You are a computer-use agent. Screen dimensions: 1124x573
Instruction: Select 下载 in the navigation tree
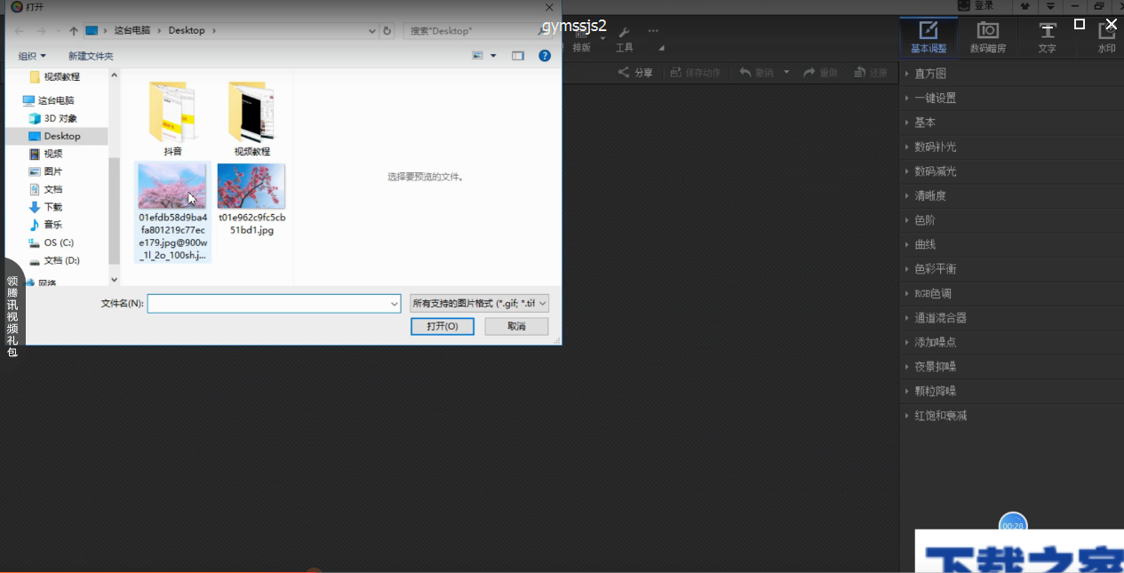pos(53,207)
